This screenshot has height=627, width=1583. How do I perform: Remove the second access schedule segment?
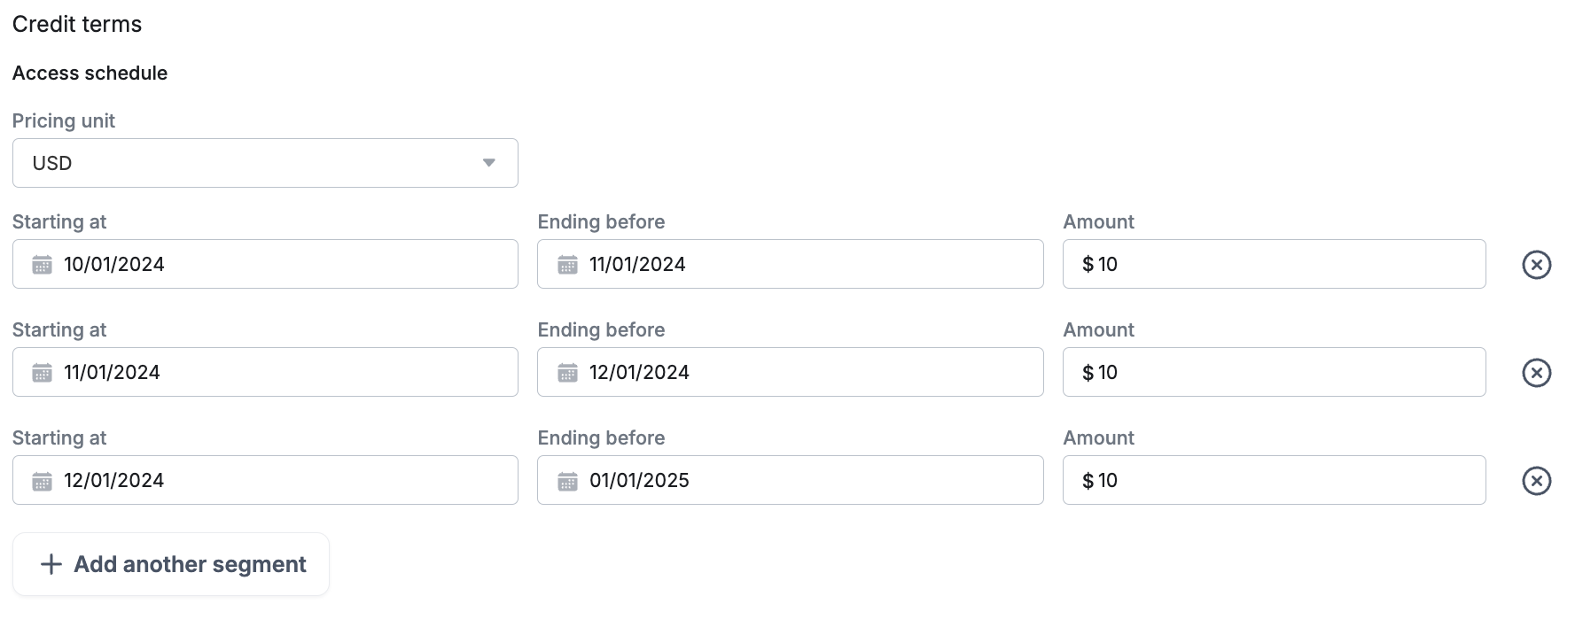point(1536,373)
